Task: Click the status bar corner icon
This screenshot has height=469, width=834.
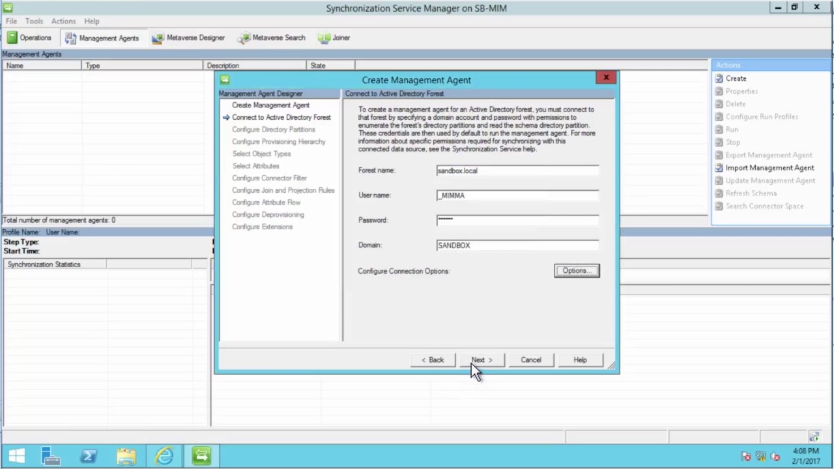Action: (x=814, y=436)
